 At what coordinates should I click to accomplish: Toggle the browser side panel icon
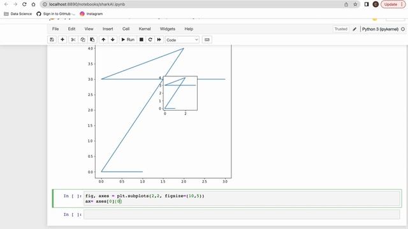[x=367, y=4]
